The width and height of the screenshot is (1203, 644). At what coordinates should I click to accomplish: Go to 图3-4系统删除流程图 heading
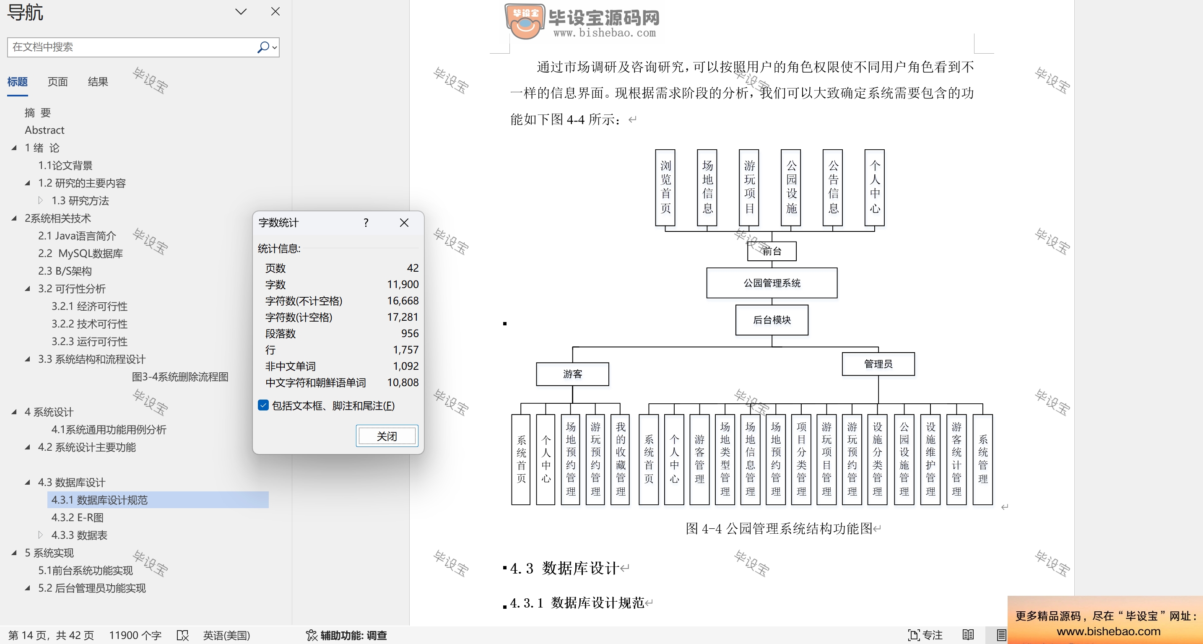point(180,377)
